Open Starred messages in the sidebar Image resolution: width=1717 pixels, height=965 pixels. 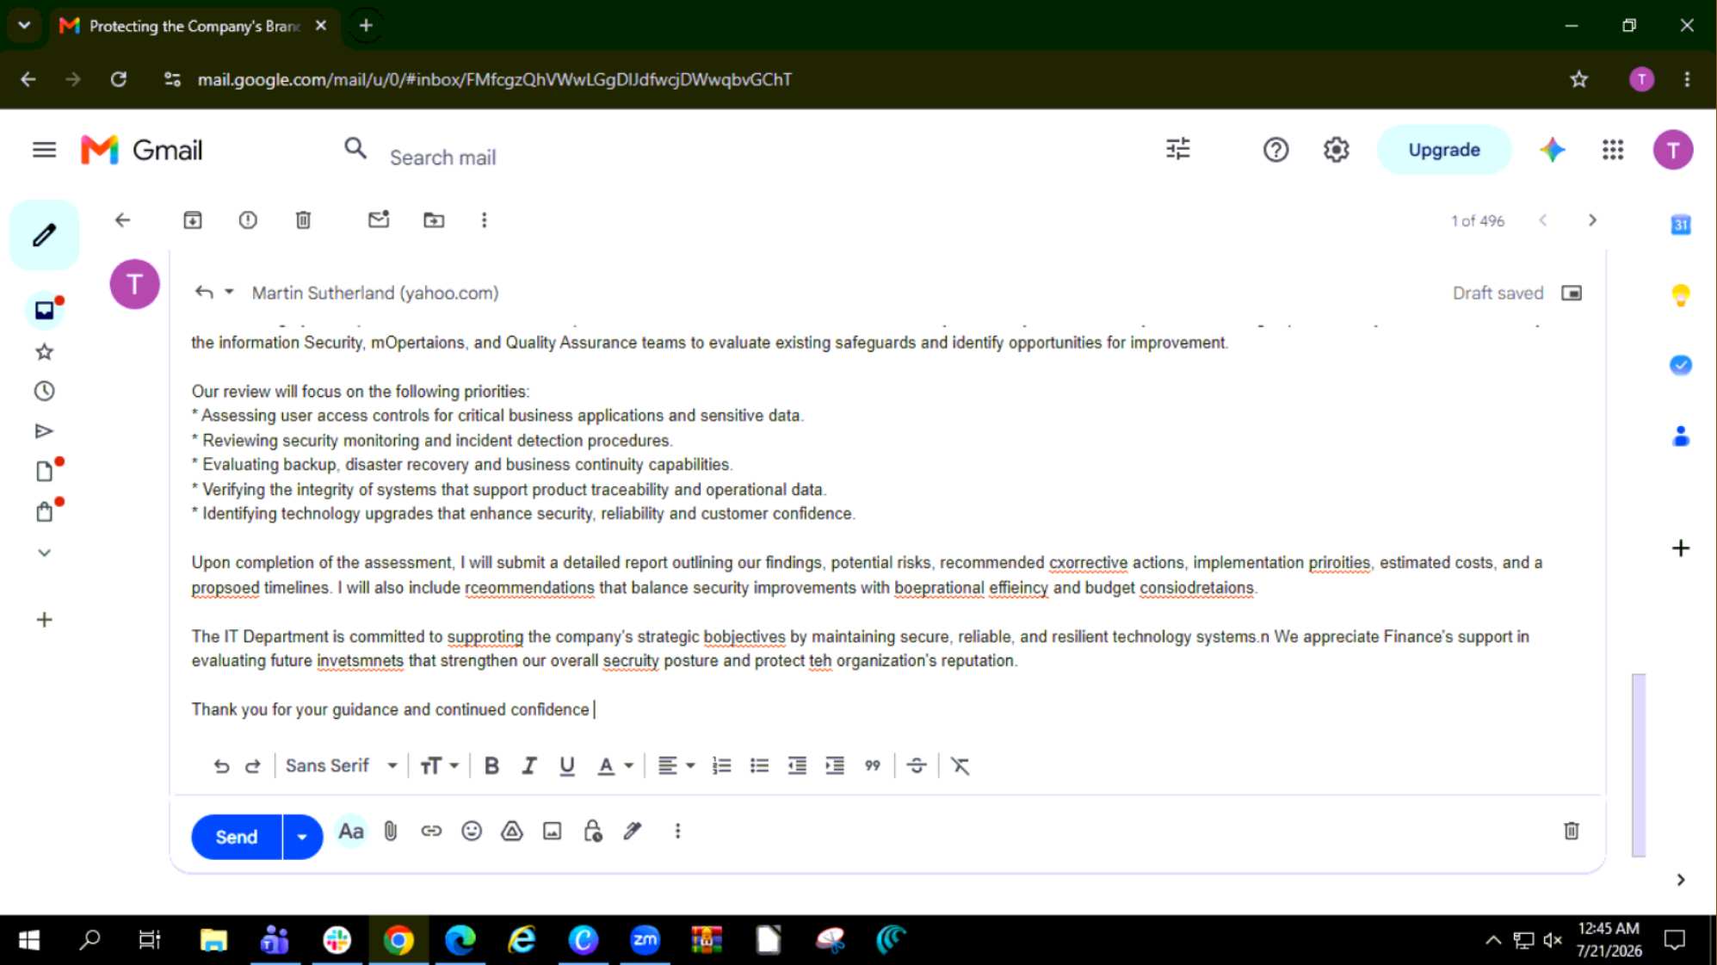pyautogui.click(x=44, y=351)
